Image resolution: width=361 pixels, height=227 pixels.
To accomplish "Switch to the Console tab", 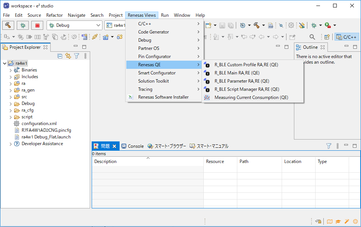I will [133, 146].
